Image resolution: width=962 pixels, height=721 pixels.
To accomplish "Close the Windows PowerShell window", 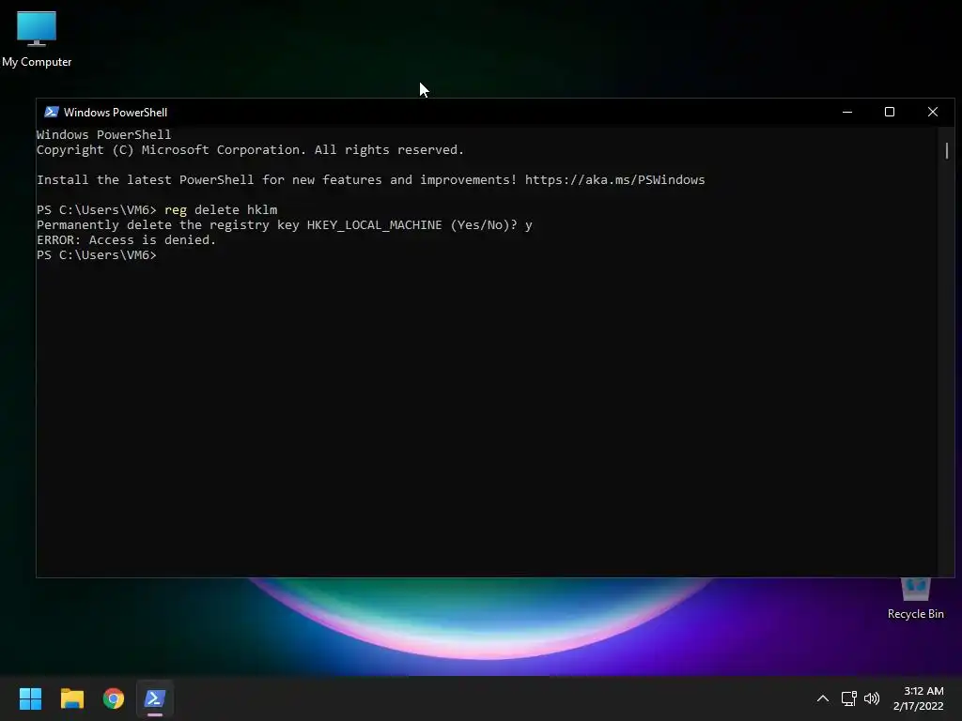I will click(933, 113).
